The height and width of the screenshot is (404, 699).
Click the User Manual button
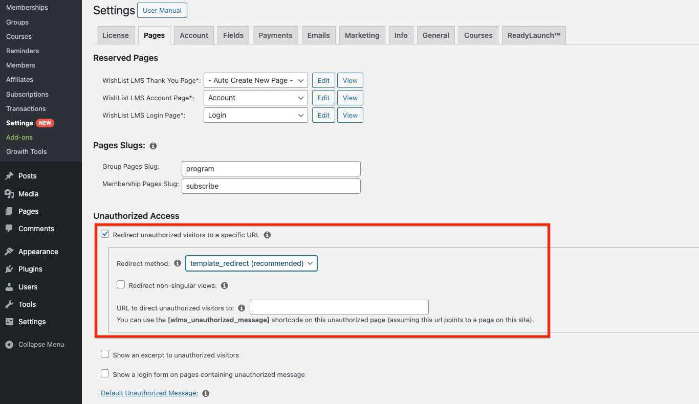coord(162,10)
